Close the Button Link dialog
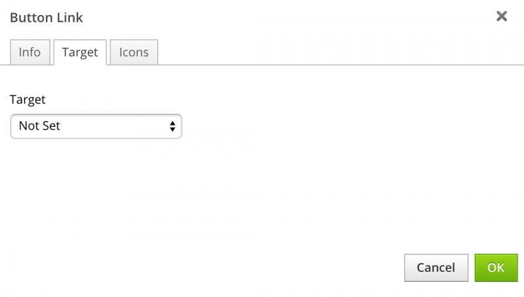Screen dimensions: 524x297 [502, 16]
